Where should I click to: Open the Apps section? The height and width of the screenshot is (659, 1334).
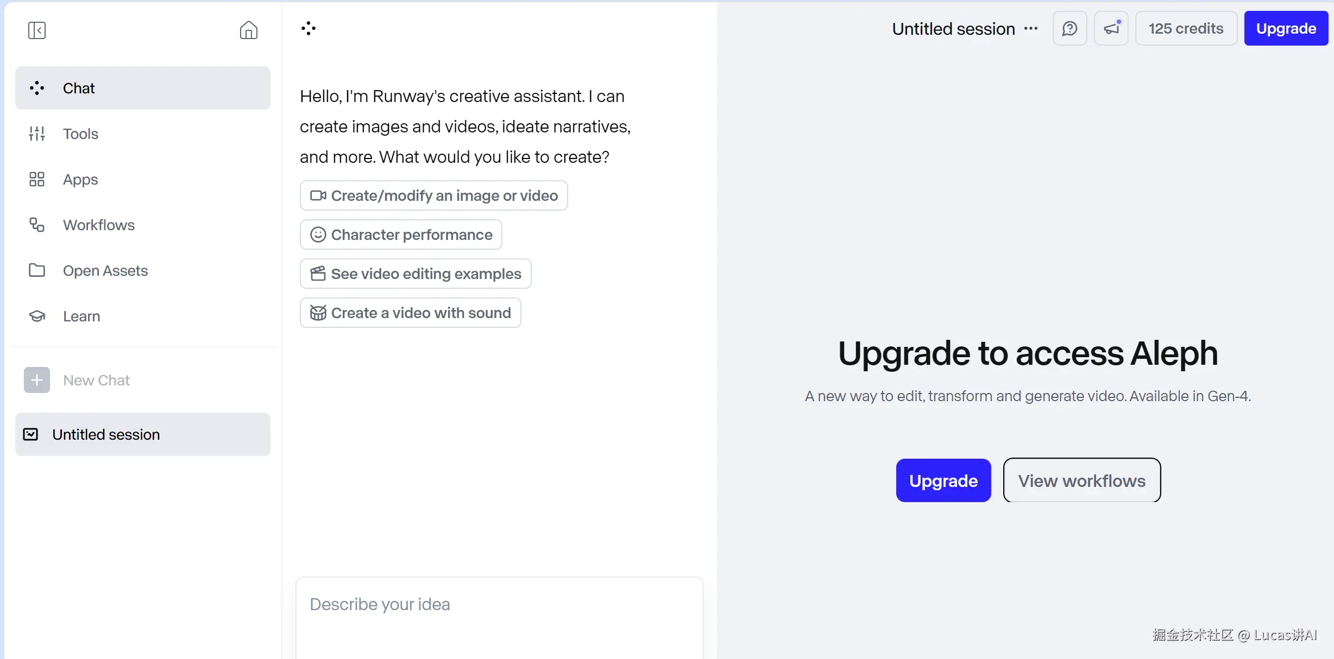coord(80,179)
